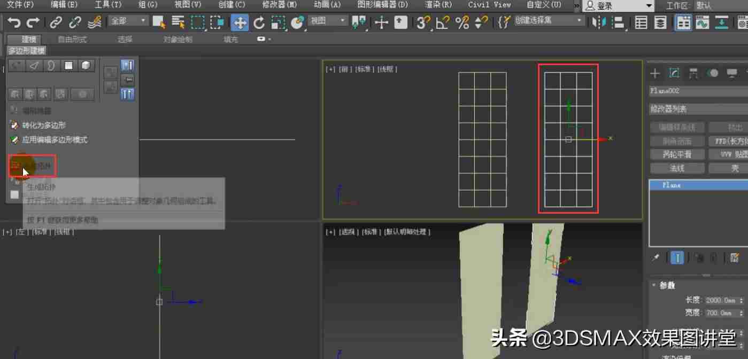Click the 涡轮平滑 modifier button
The width and height of the screenshot is (748, 359).
677,154
